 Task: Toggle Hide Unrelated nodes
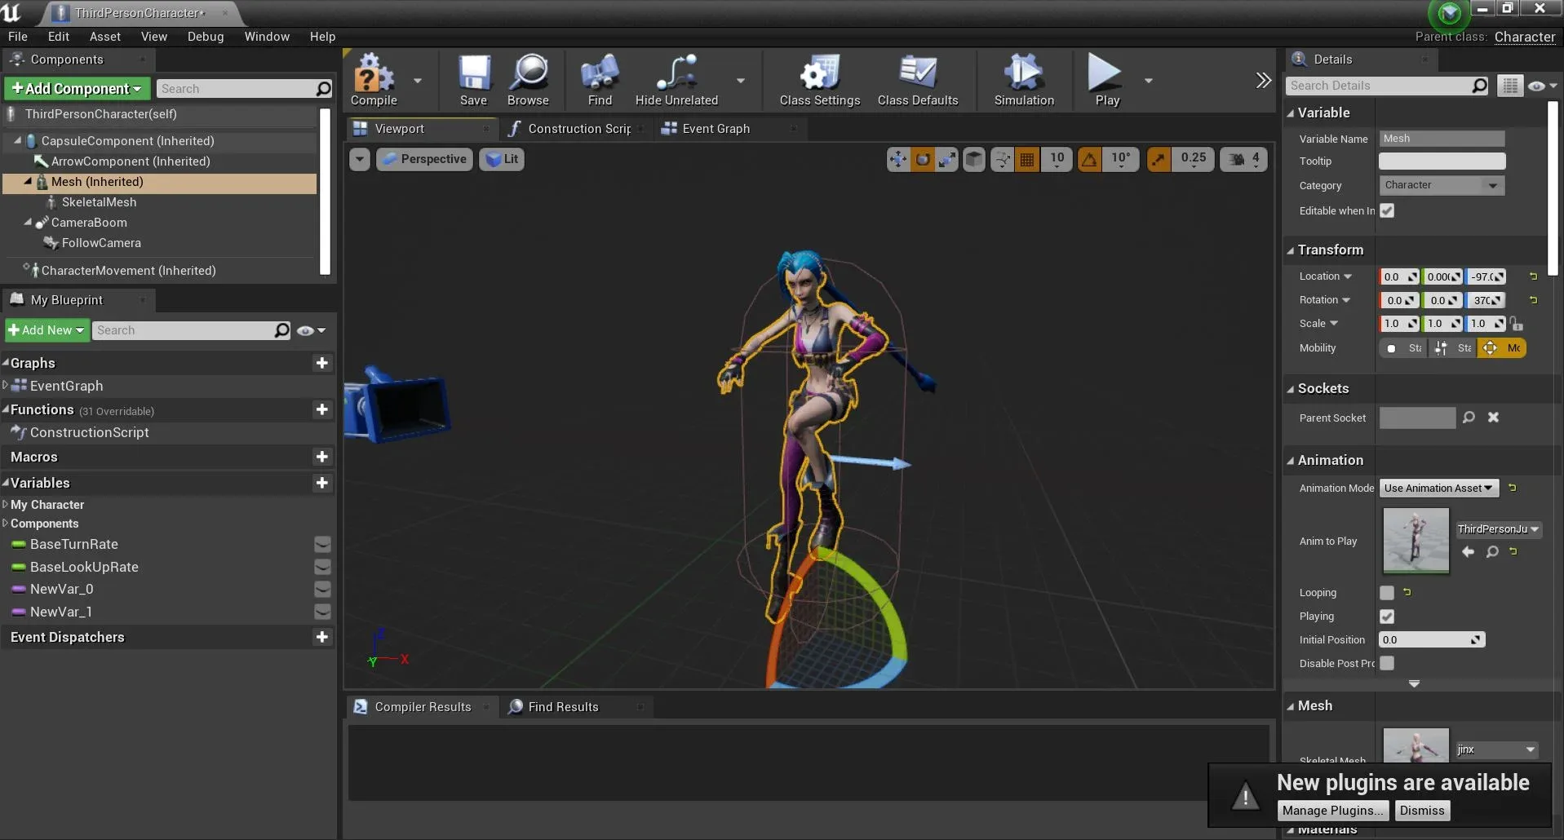pyautogui.click(x=676, y=80)
